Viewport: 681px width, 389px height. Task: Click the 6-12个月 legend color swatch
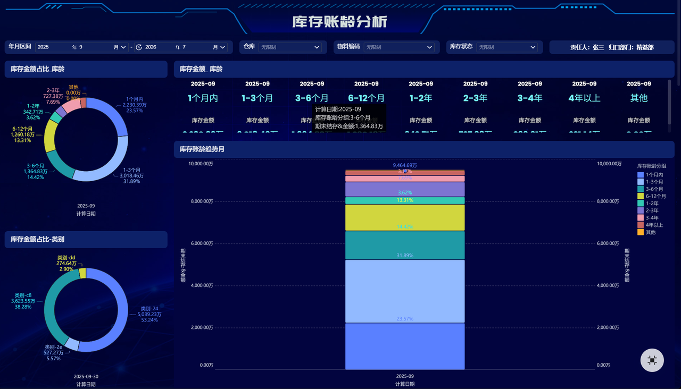[641, 196]
